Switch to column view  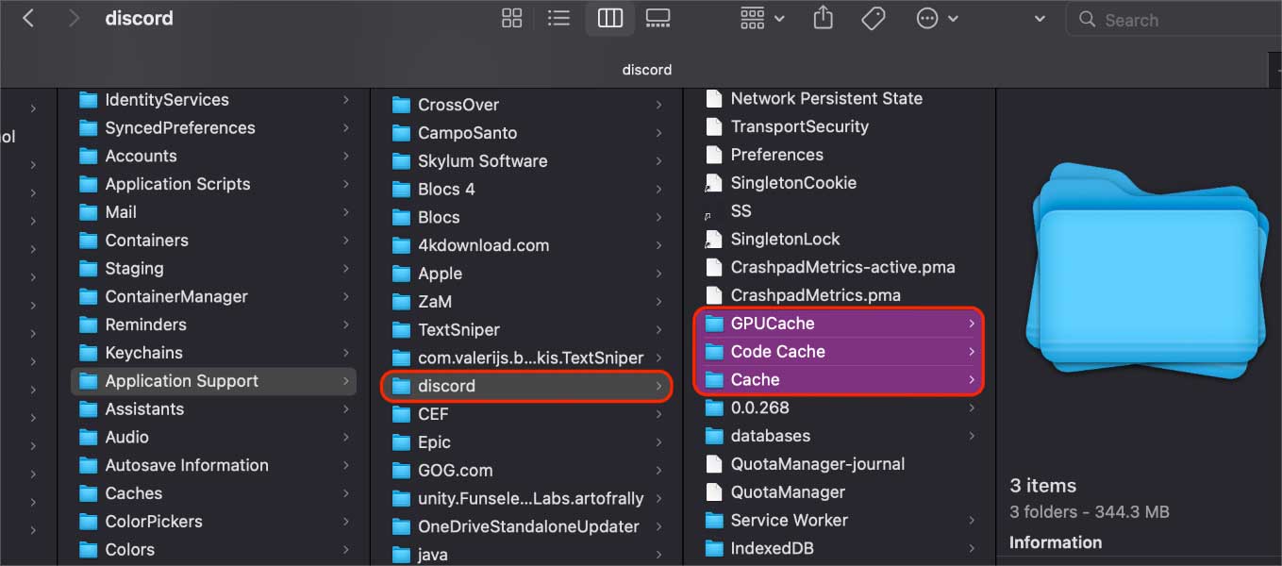point(610,18)
